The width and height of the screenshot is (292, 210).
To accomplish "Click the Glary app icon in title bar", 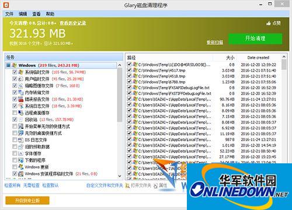I will 6,5.
